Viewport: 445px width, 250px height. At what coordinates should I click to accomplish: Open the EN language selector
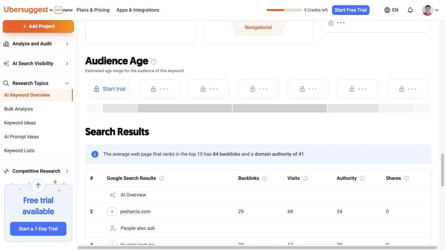click(391, 10)
